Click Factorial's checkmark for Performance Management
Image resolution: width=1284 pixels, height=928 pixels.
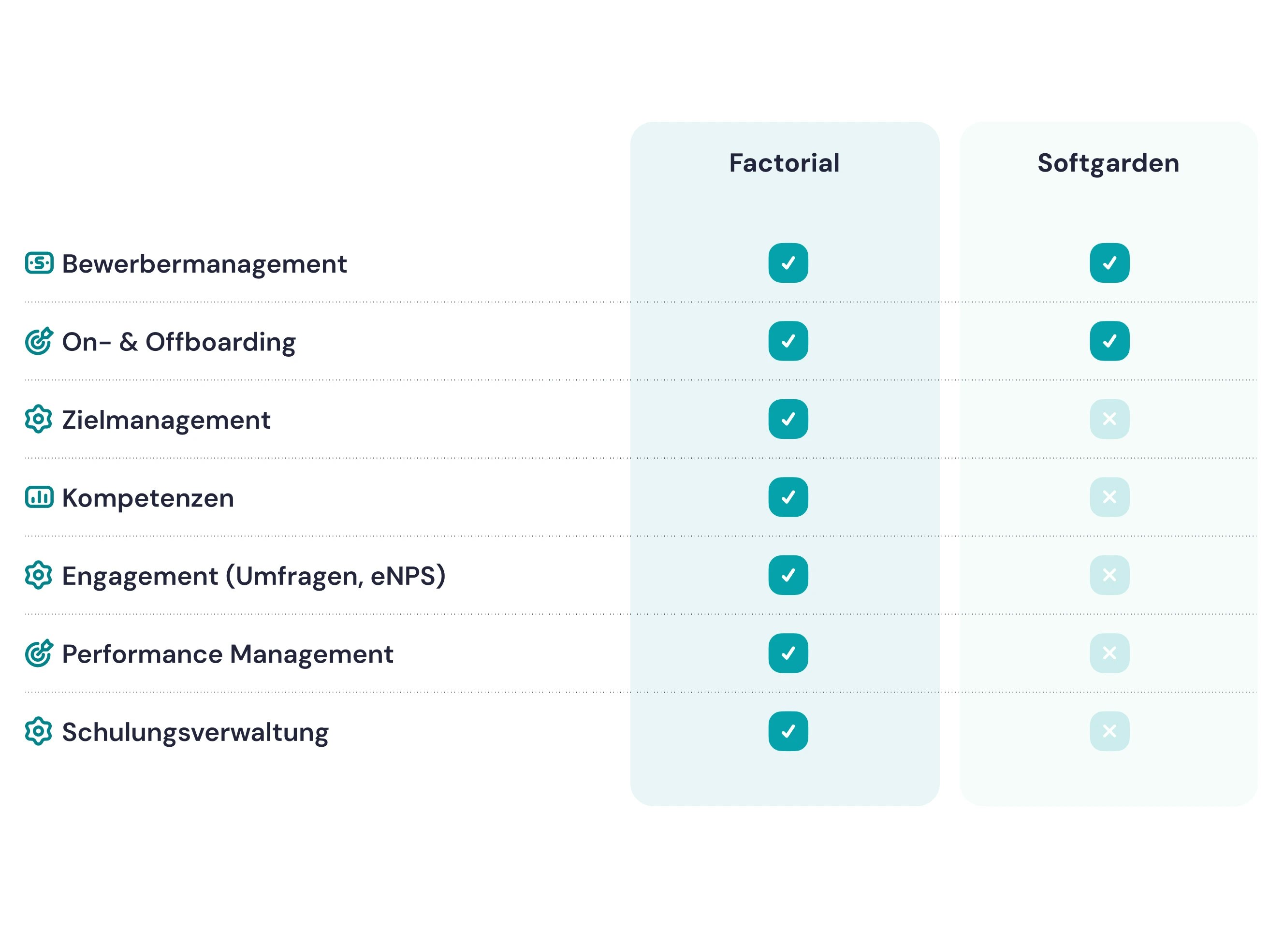pyautogui.click(x=788, y=653)
